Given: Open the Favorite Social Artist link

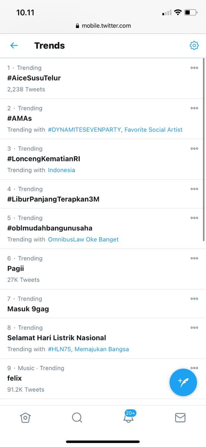Looking at the screenshot, I should [x=153, y=130].
